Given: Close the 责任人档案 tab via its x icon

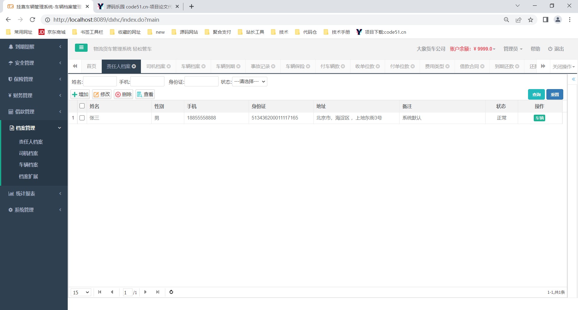Looking at the screenshot, I should tap(134, 66).
